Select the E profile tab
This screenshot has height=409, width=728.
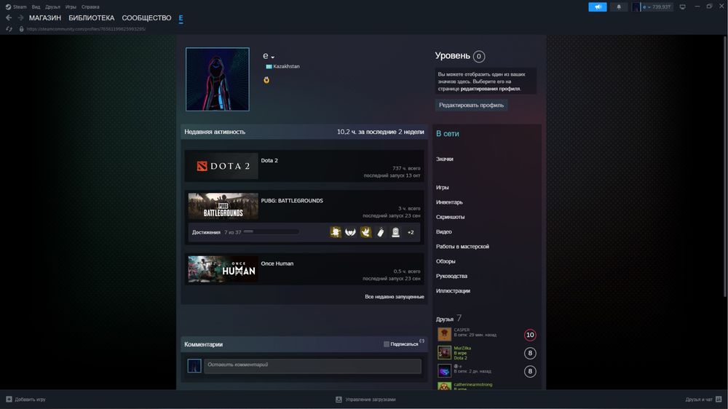181,17
